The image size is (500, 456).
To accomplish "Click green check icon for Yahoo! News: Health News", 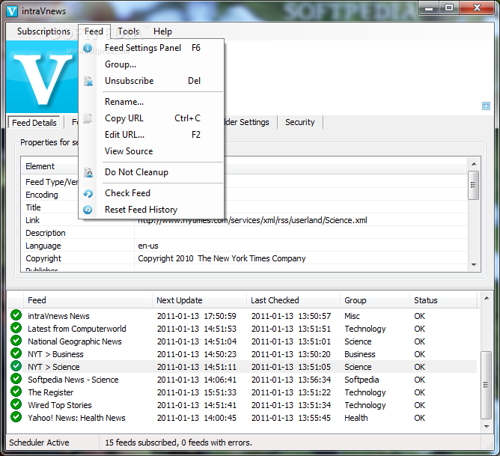I will [16, 417].
